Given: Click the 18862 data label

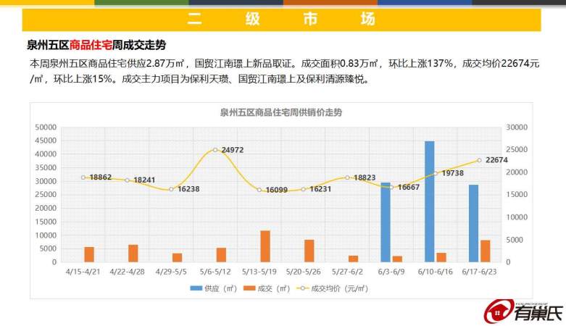Looking at the screenshot, I should coord(100,177).
